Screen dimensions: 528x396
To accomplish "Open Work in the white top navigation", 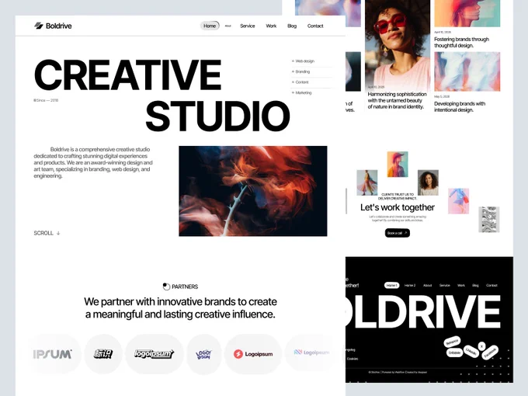I will [x=271, y=26].
